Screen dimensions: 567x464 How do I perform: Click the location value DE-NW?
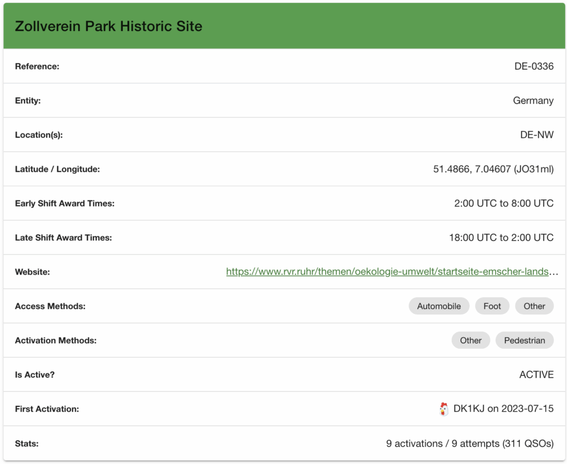pyautogui.click(x=537, y=135)
